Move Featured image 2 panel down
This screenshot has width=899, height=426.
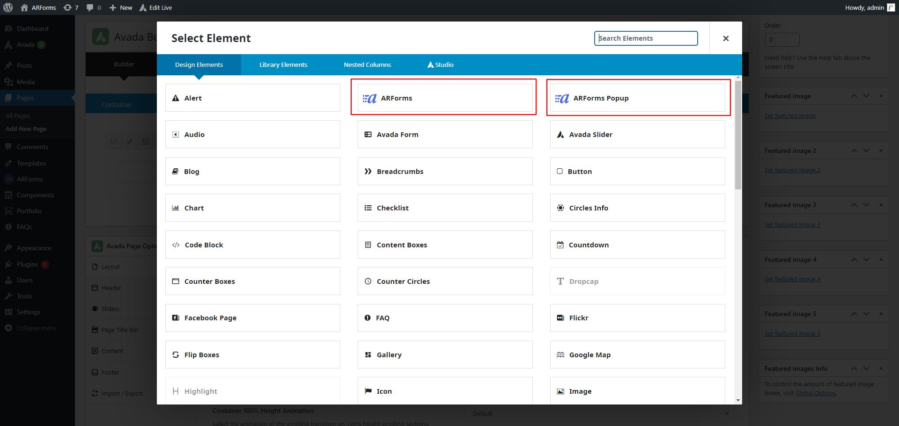[866, 151]
